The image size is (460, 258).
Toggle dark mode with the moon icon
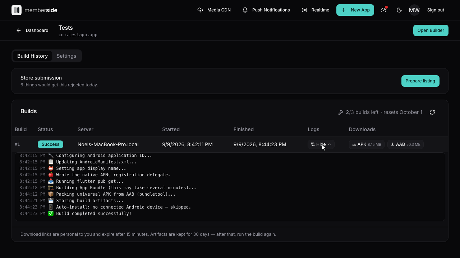click(399, 10)
